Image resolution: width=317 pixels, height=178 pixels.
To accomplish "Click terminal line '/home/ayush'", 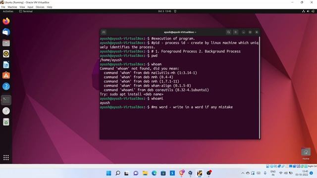I will tap(111, 60).
